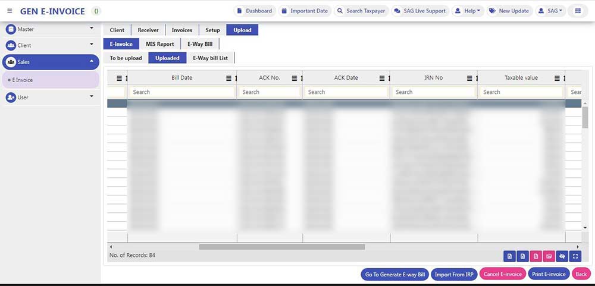The image size is (595, 286).
Task: Click Go To Generate E-way Bill button
Action: 394,274
